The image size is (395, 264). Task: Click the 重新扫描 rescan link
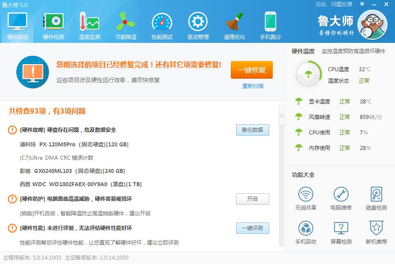[x=252, y=86]
